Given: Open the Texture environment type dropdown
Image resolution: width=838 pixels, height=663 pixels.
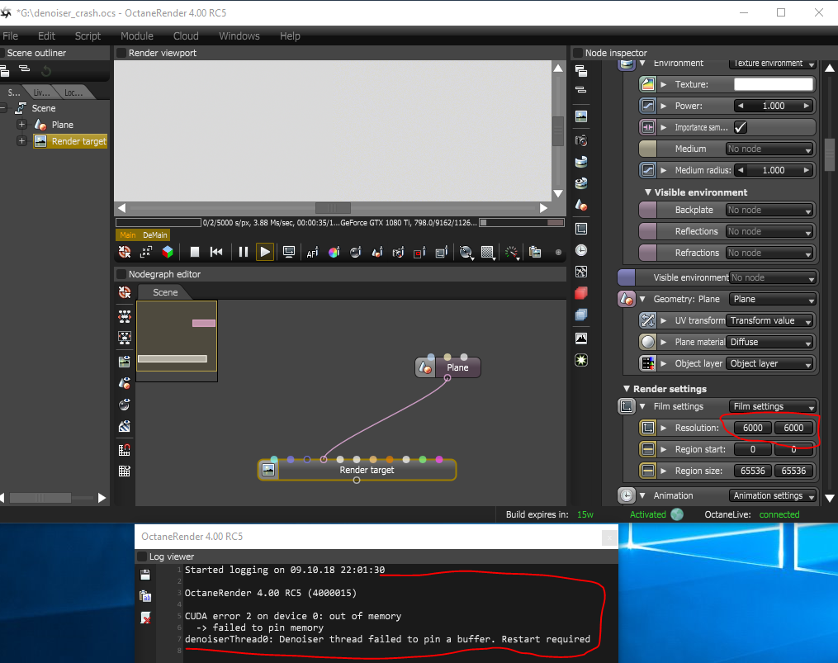Looking at the screenshot, I should [772, 63].
